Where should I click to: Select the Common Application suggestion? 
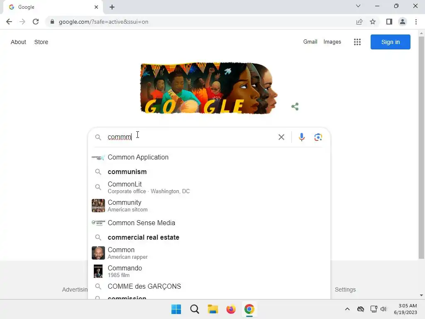point(209,157)
